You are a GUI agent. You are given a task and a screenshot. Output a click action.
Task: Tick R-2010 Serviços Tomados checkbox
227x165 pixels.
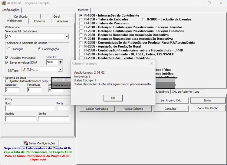point(81,27)
